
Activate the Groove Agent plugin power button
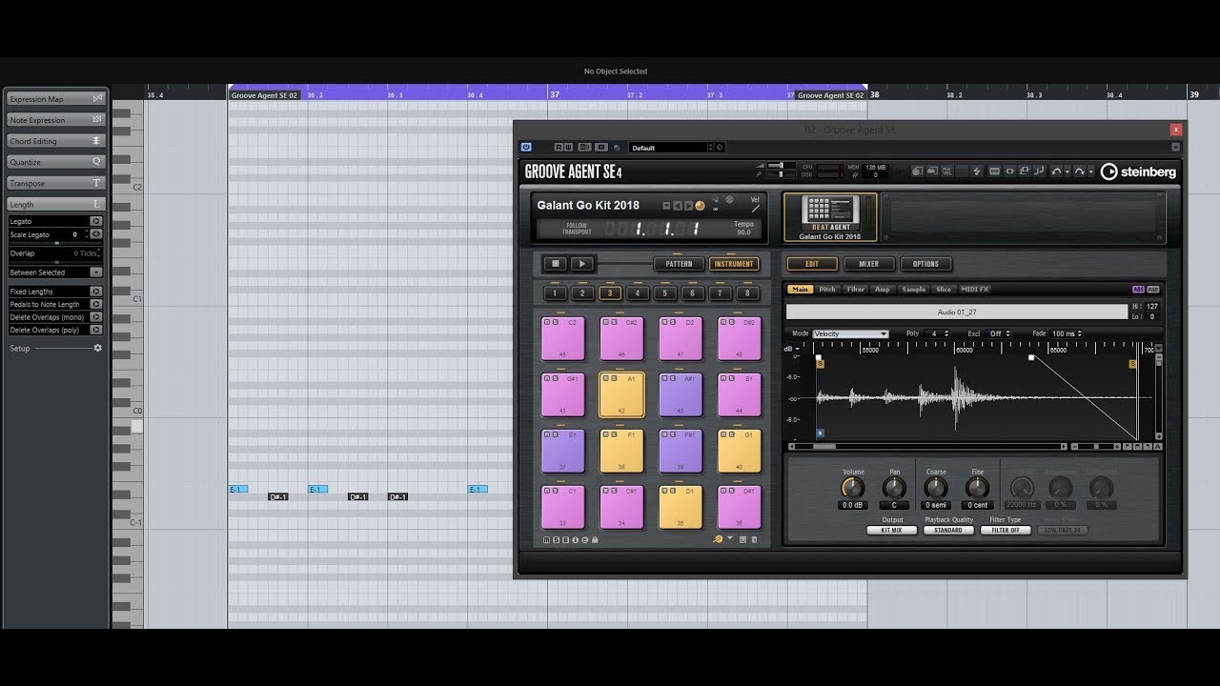525,148
